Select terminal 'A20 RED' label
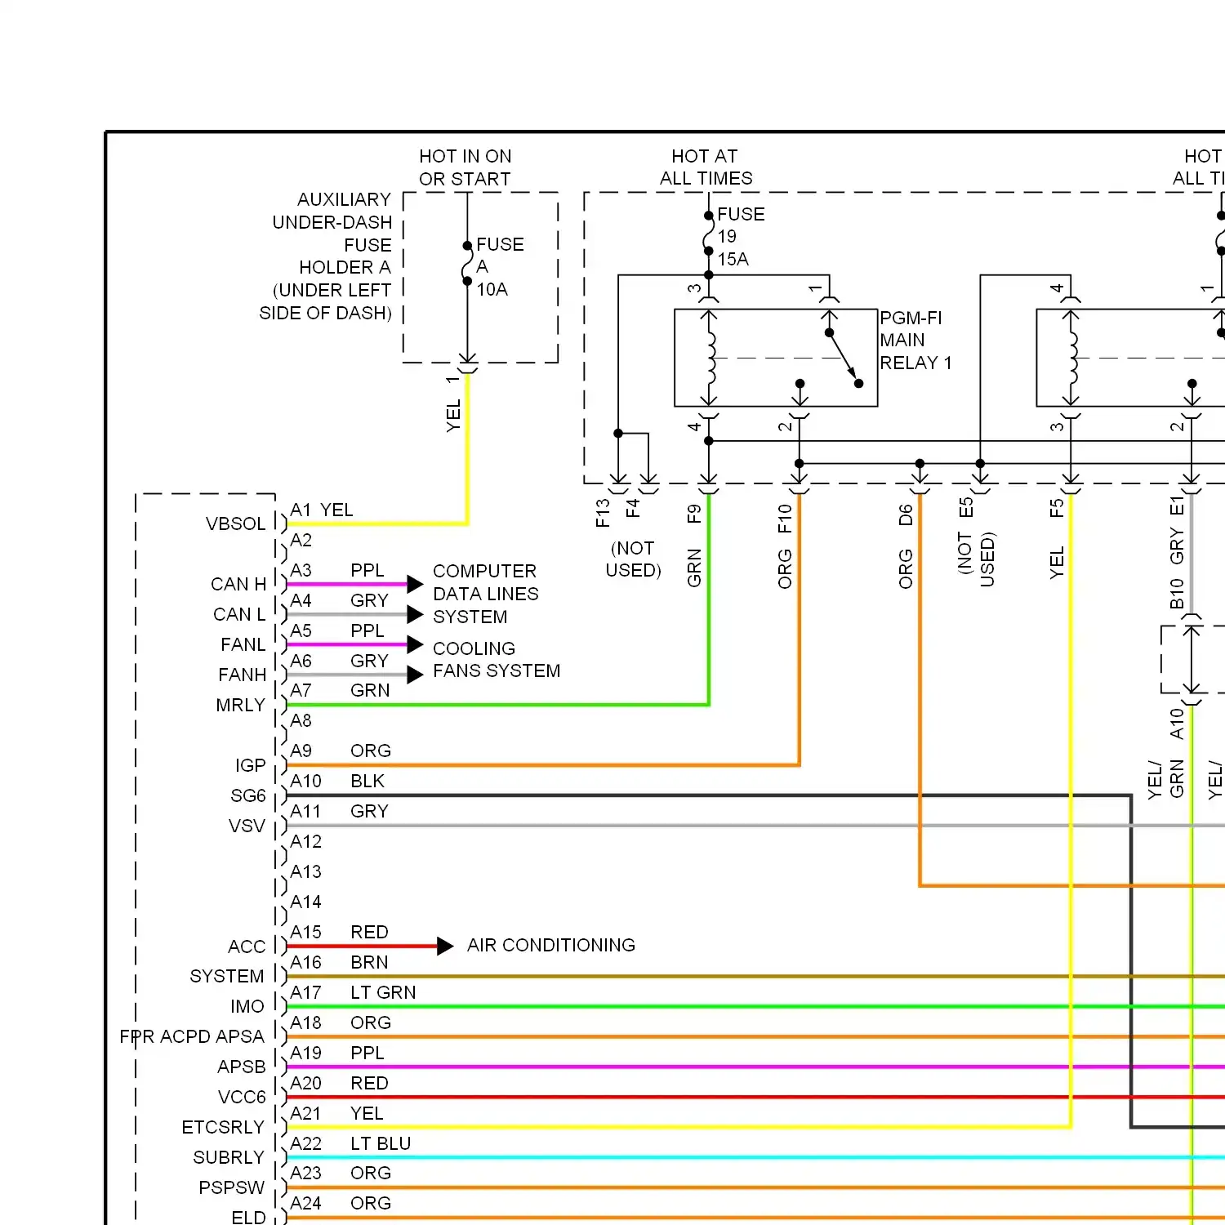Viewport: 1225px width, 1225px height. [x=340, y=1084]
